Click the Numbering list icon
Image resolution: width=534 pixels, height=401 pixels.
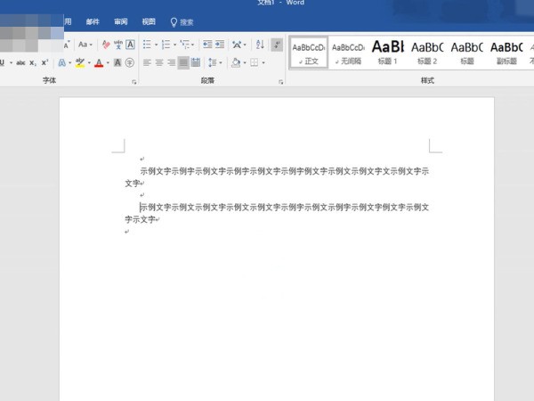166,45
